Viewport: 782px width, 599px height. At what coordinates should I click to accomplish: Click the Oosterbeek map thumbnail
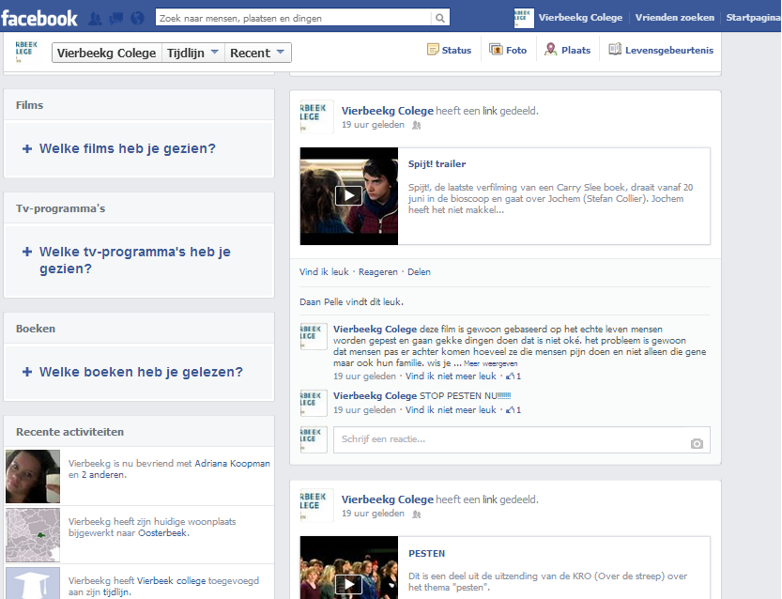33,535
